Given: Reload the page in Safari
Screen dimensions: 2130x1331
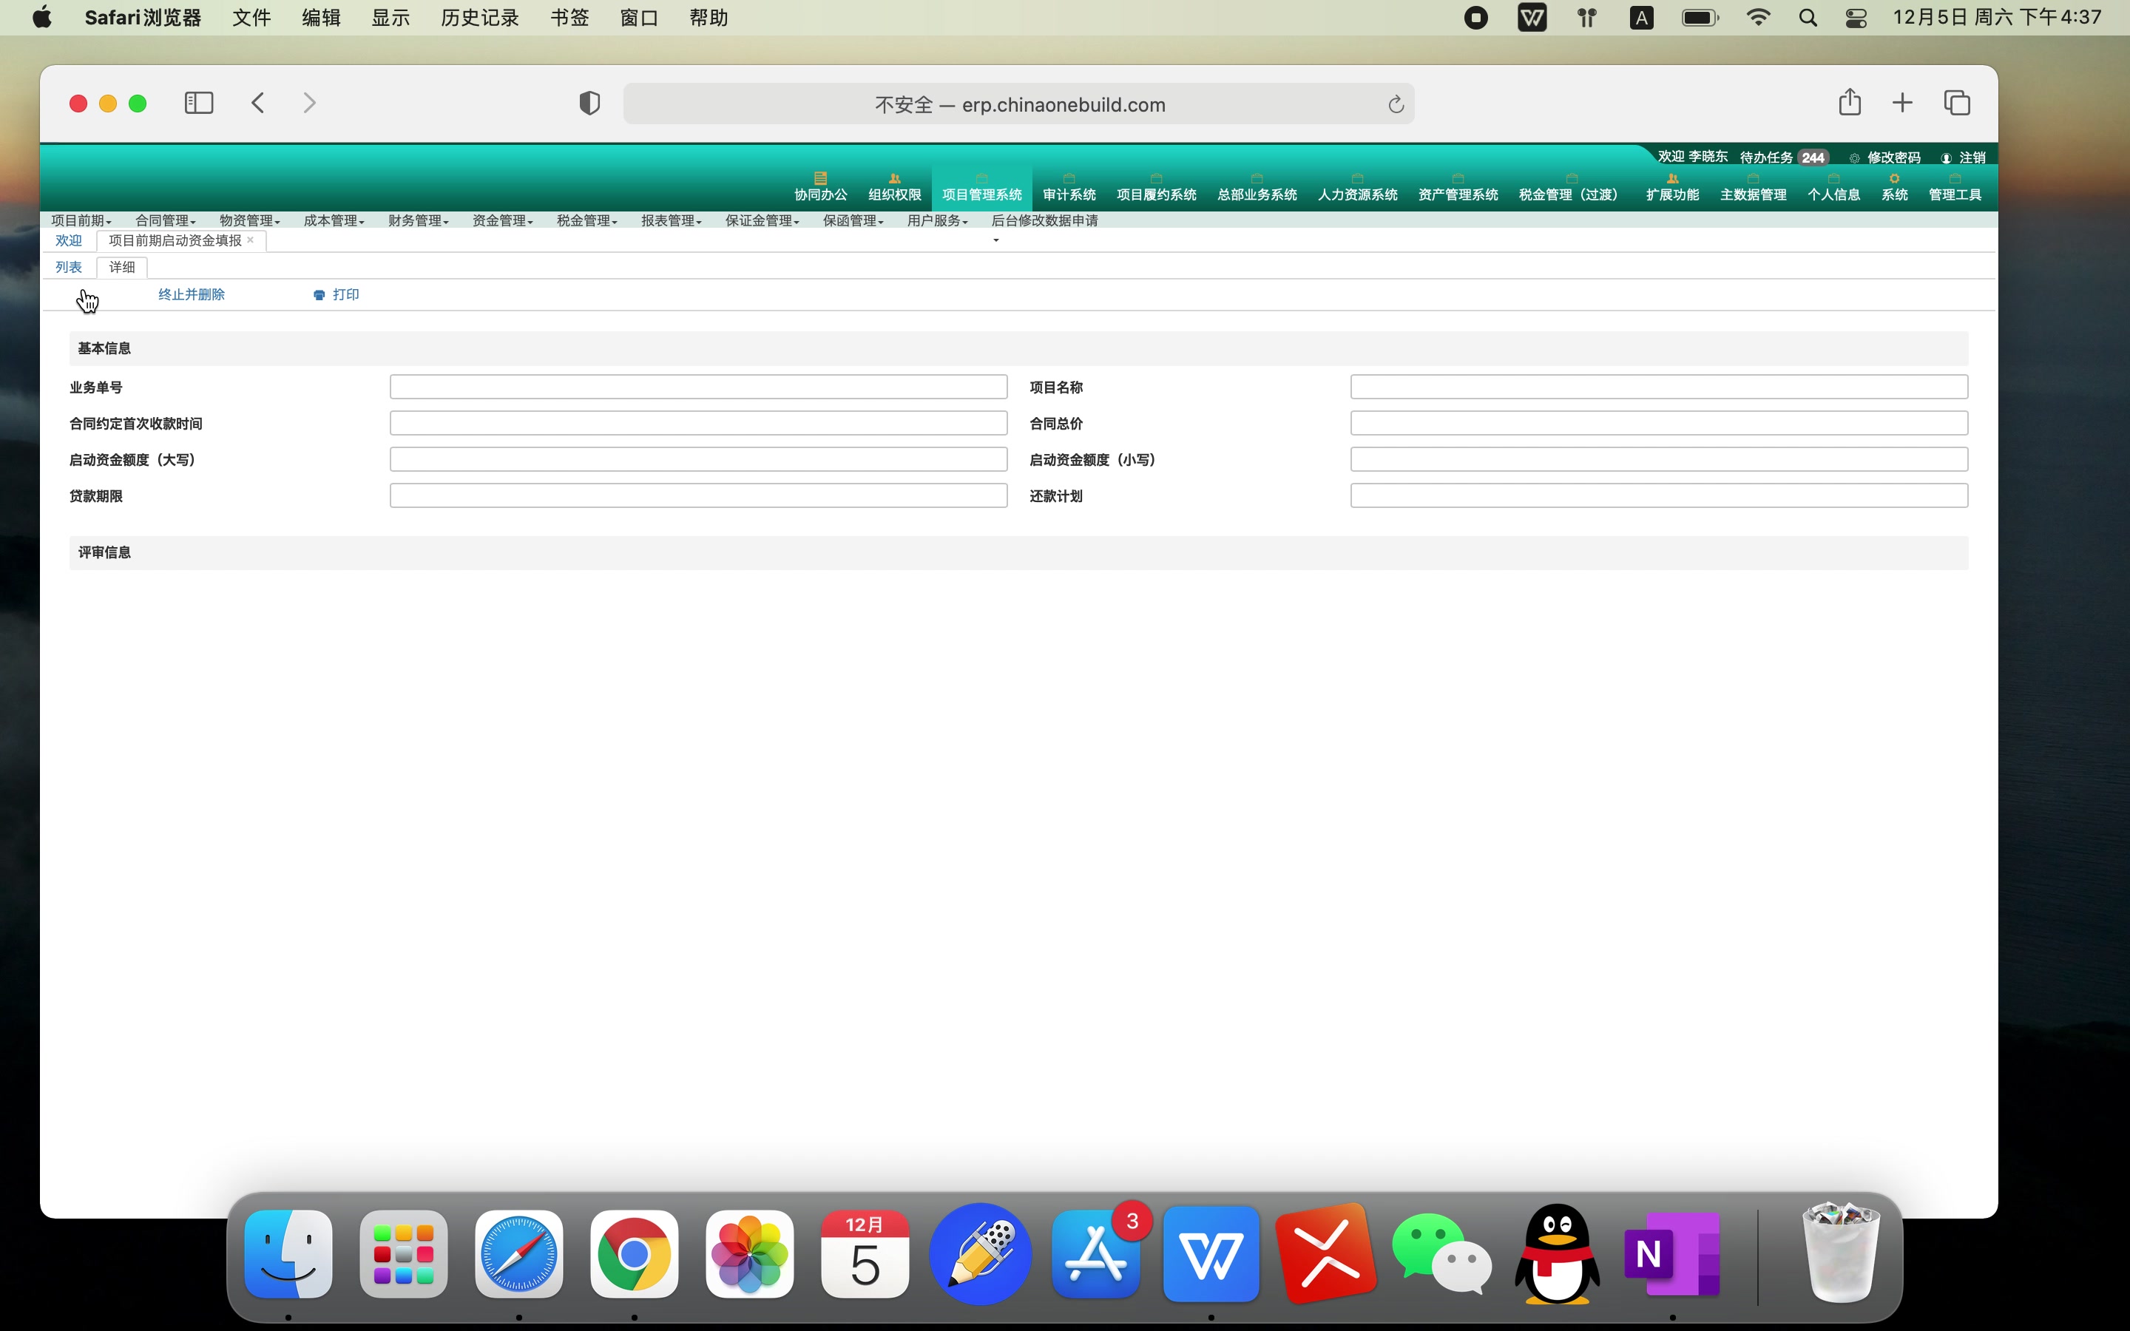Looking at the screenshot, I should tap(1395, 105).
